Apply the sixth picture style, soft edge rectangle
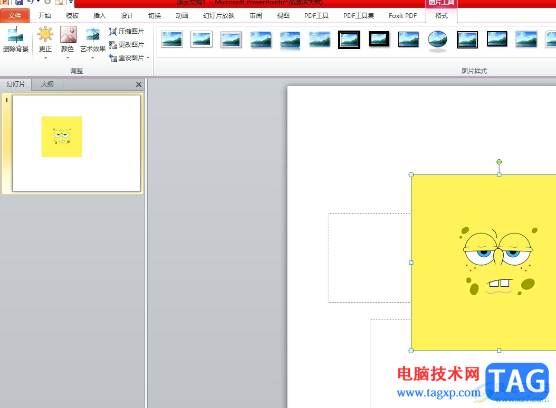 [320, 39]
